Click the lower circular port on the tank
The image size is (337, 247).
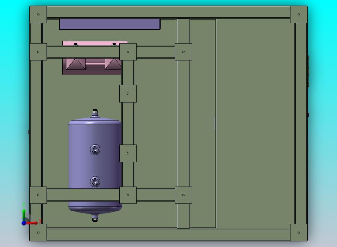pos(95,182)
